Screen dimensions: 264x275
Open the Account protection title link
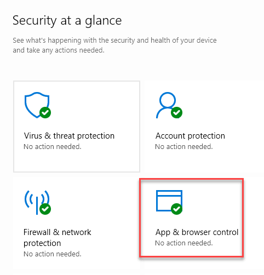click(x=190, y=136)
